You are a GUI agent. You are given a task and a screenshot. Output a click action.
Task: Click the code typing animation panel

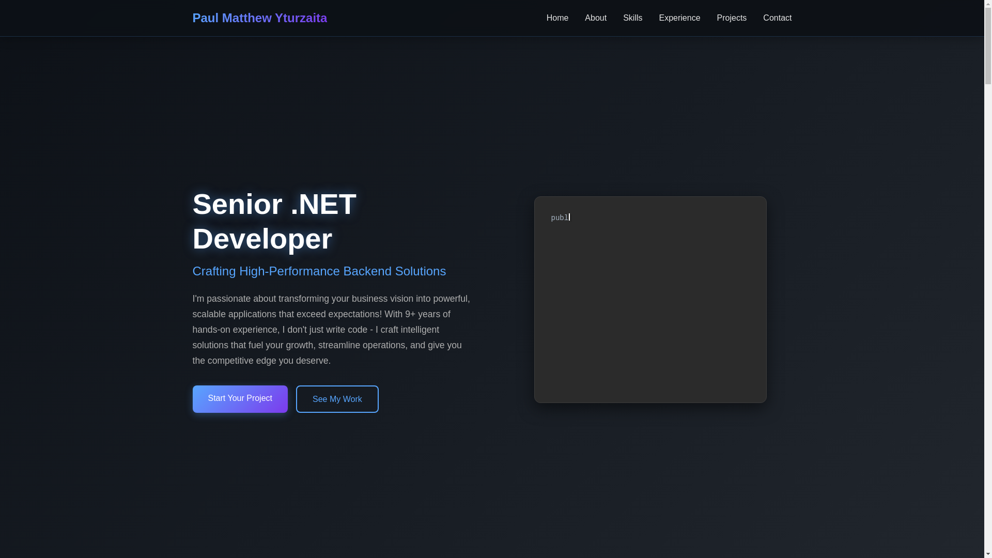[650, 299]
